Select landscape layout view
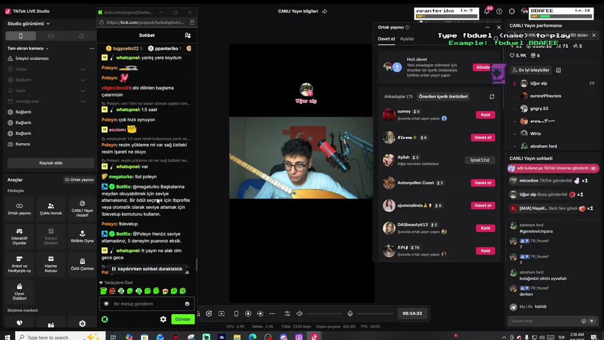Image resolution: width=604 pixels, height=340 pixels. pos(51,36)
